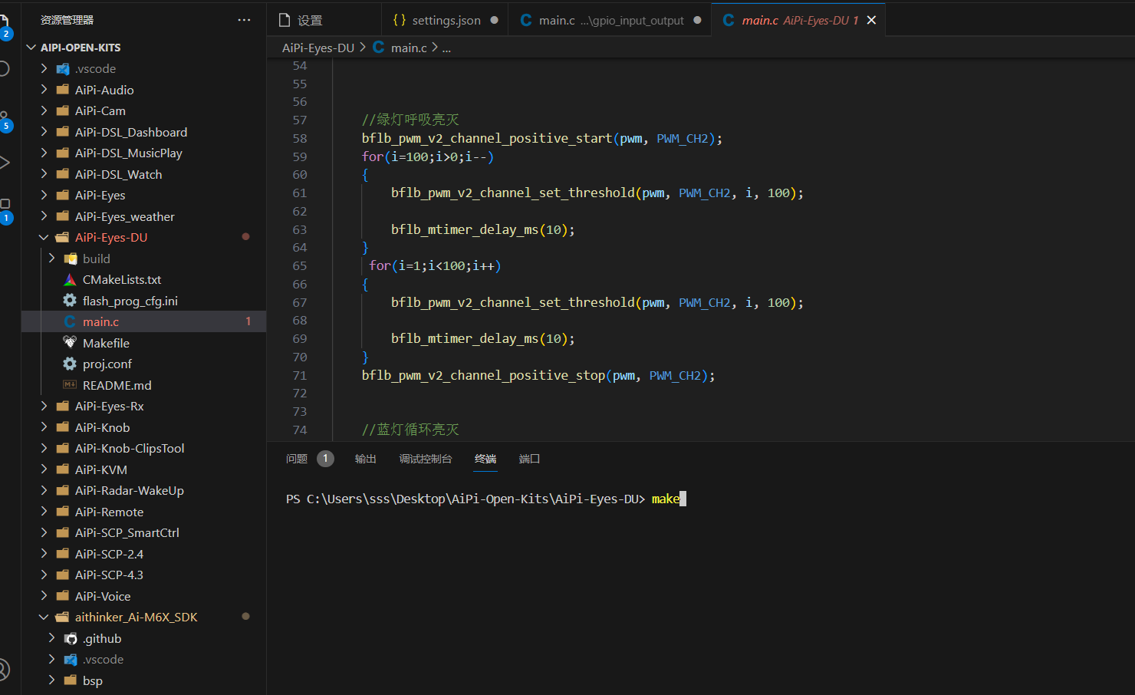
Task: Click the aithinker_Ai-M6X_SDK folder icon
Action: [x=63, y=617]
